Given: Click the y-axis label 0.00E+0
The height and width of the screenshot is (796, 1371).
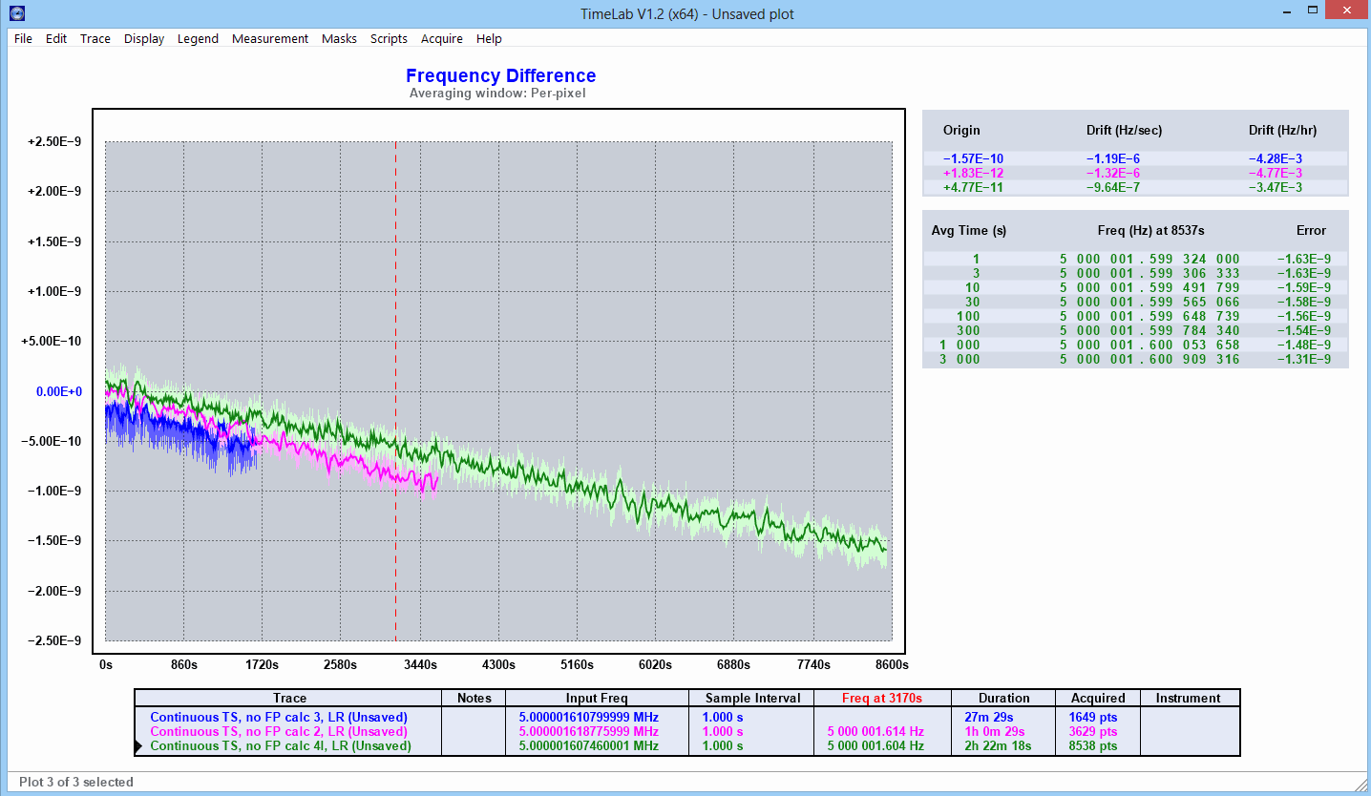Looking at the screenshot, I should tap(58, 391).
